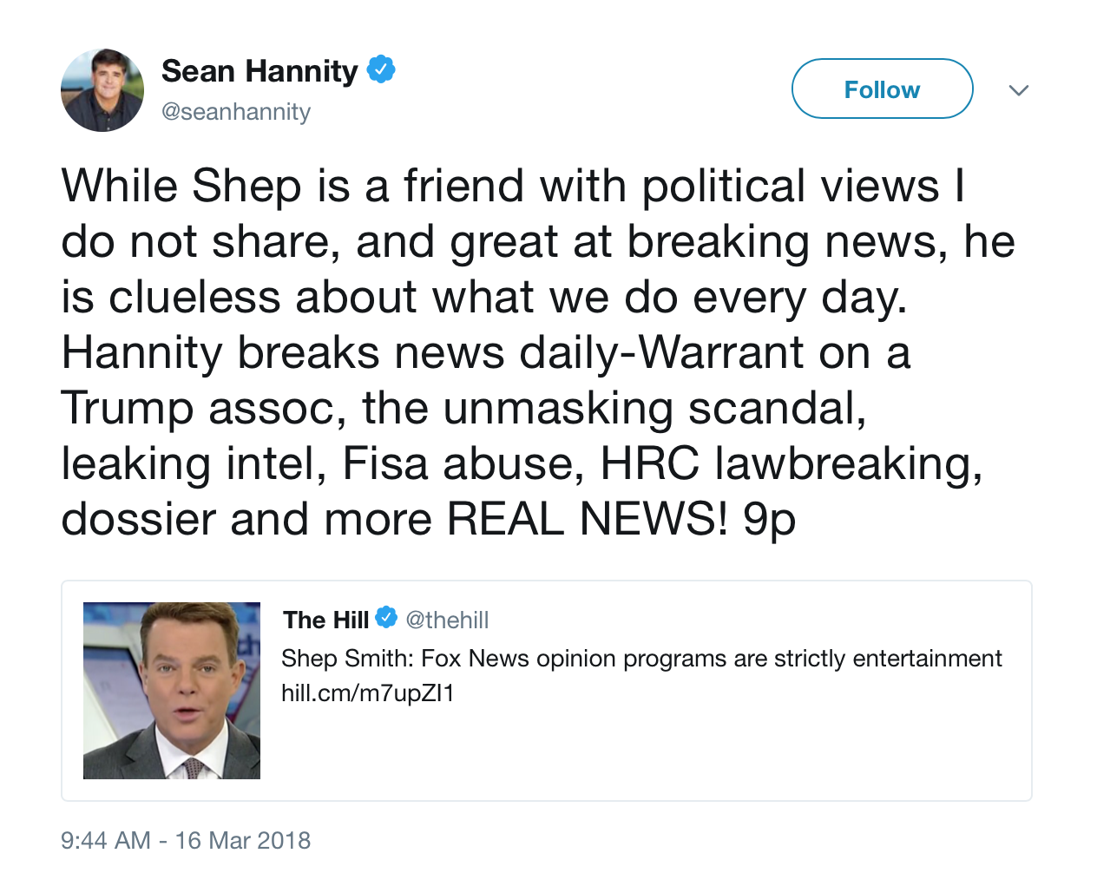Click the words REAL NEWS! in tweet
This screenshot has width=1097, height=873.
[588, 519]
